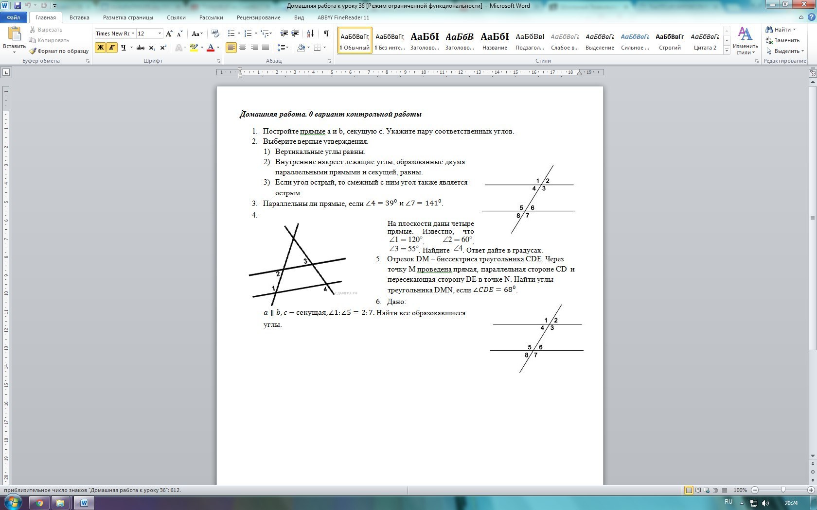Click the subscript icon
817x510 pixels.
point(152,48)
